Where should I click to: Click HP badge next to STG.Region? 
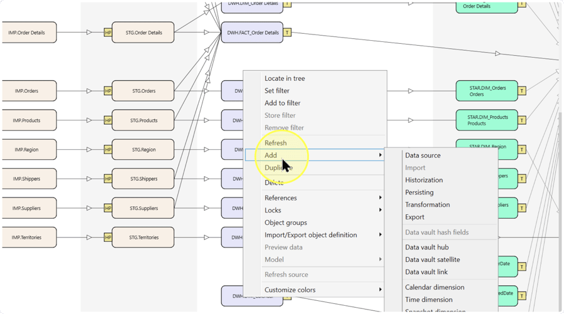tap(108, 150)
